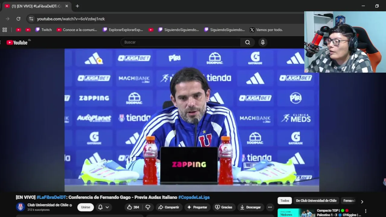Open the more actions three-dot menu

coord(270,207)
